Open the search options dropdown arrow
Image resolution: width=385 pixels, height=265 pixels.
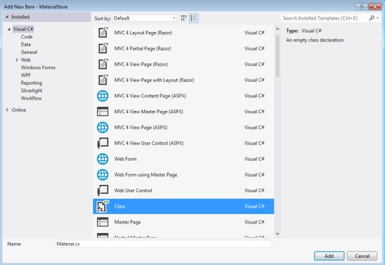[x=378, y=18]
